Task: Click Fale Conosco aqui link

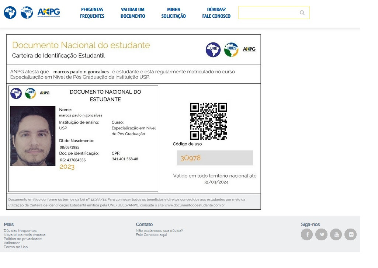Action: point(152,235)
